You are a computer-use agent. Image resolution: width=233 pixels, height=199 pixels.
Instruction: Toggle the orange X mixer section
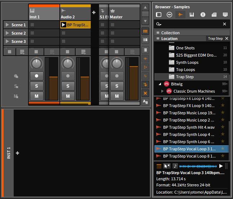pyautogui.click(x=145, y=93)
